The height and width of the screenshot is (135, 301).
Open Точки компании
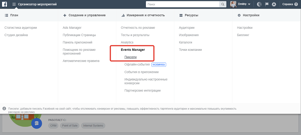(x=190, y=50)
